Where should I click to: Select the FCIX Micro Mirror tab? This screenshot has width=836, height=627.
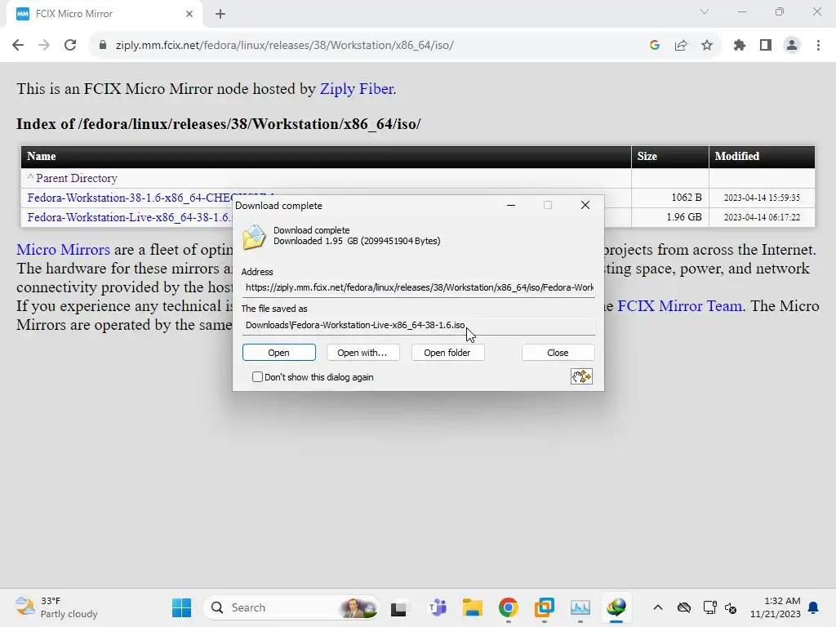tap(104, 14)
